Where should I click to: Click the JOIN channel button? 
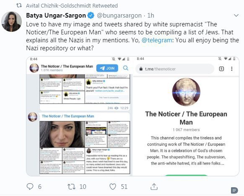tap(107, 68)
